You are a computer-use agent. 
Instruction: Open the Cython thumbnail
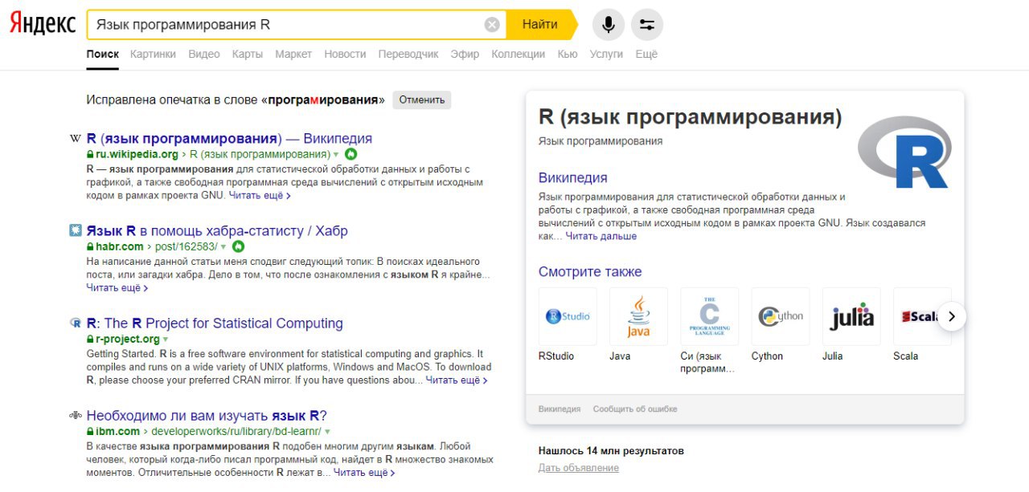coord(781,316)
